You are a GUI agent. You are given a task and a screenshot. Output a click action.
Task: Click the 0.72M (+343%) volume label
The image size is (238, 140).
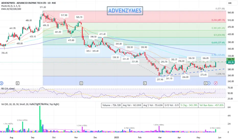coord(215,128)
